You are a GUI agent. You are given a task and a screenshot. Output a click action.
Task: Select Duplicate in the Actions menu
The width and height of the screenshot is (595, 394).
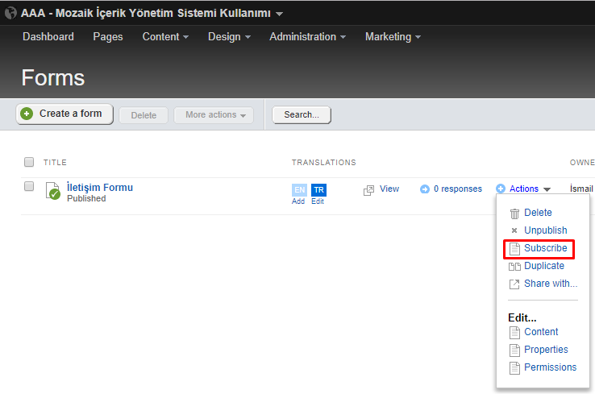point(543,266)
